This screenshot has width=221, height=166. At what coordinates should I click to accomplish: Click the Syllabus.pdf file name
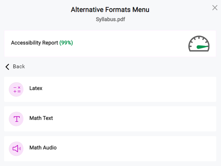coord(111,19)
